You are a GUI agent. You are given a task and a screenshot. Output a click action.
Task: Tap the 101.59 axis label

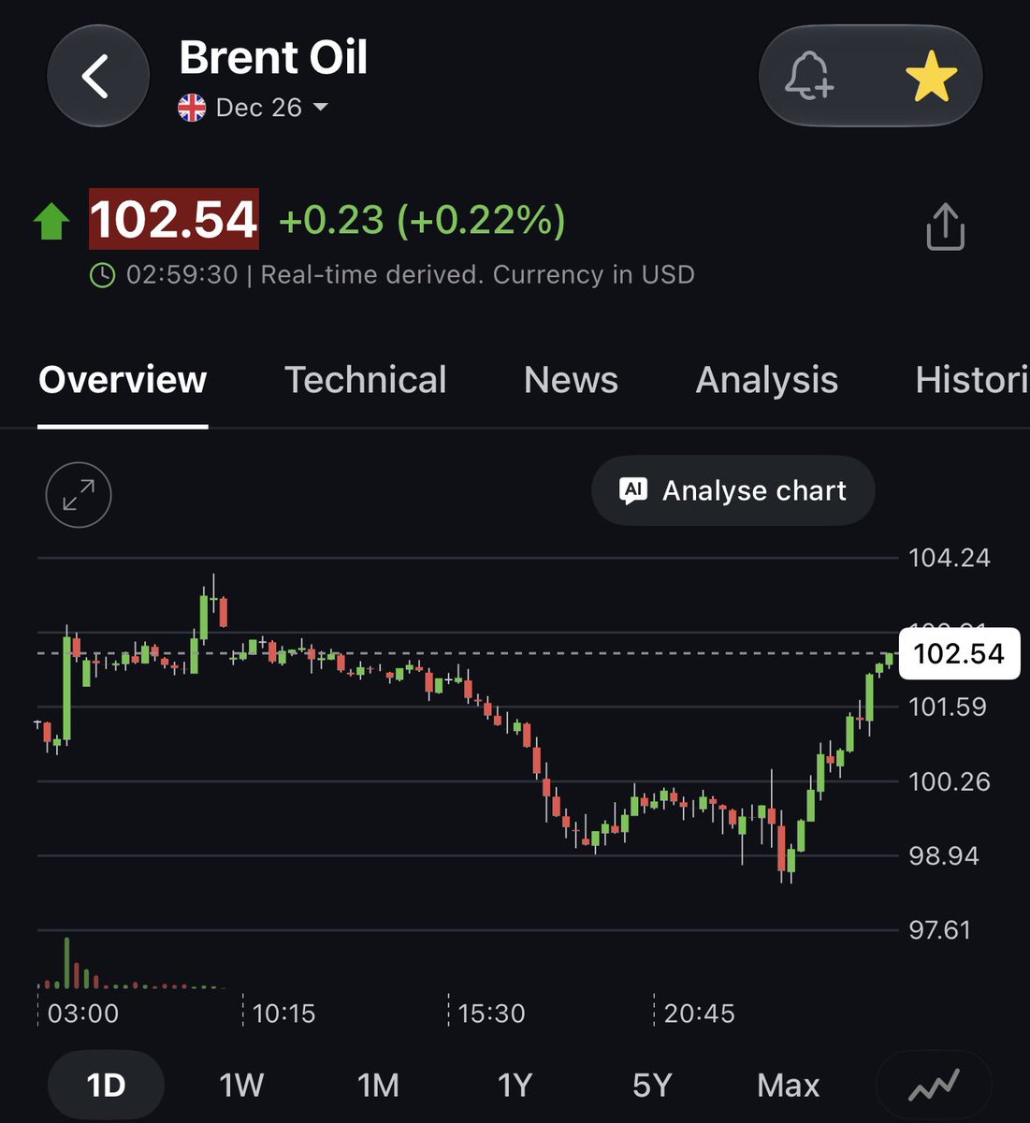click(948, 707)
